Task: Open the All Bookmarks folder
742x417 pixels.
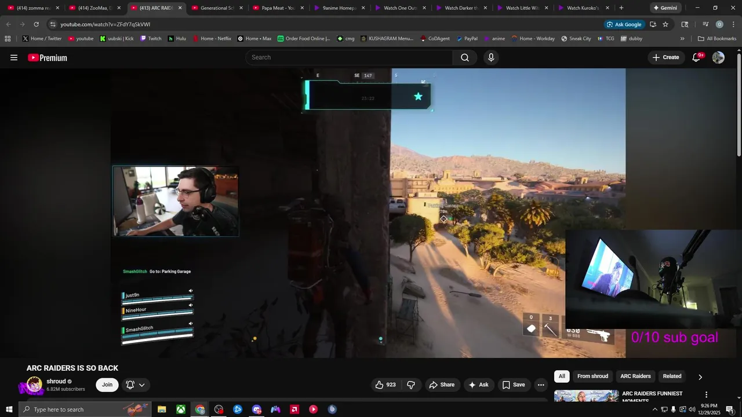Action: pos(717,39)
